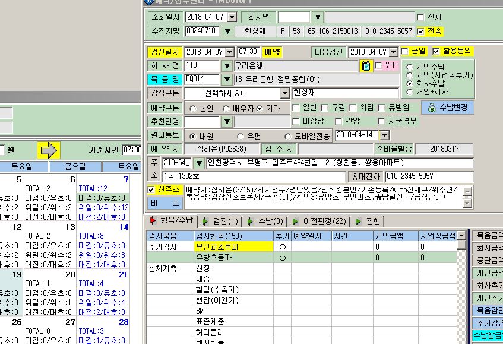This screenshot has width=503, height=344.
Task: Click the 묶음금액 side button
Action: 488,235
